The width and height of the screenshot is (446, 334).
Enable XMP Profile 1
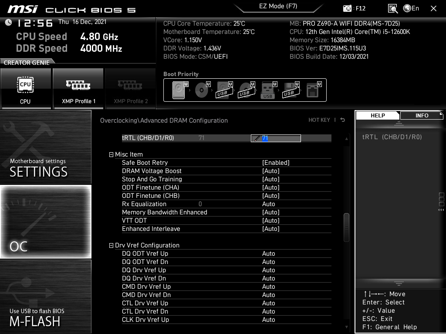[x=78, y=89]
